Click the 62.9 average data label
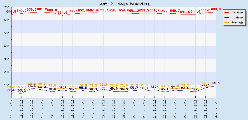This screenshot has width=248, height=120. 22,87
